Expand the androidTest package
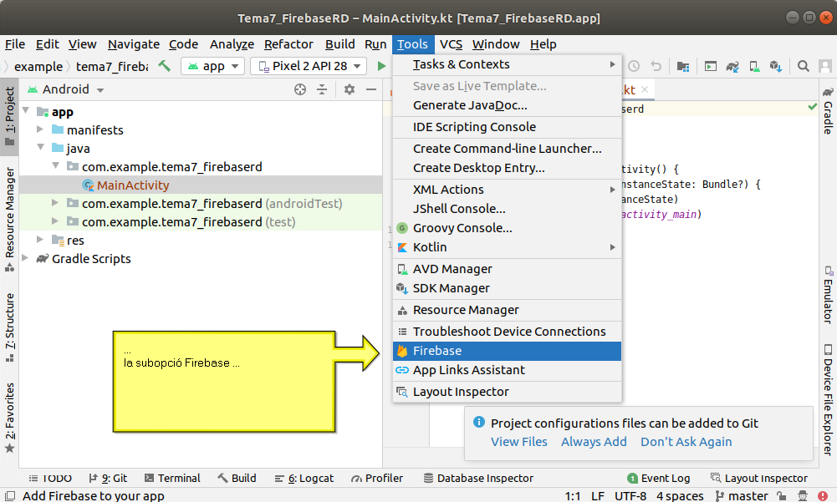837x502 pixels. tap(55, 203)
